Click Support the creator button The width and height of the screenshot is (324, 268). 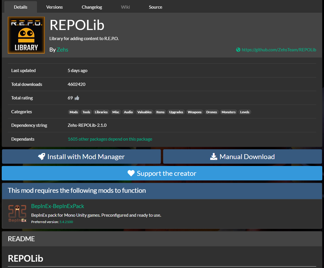coord(162,173)
